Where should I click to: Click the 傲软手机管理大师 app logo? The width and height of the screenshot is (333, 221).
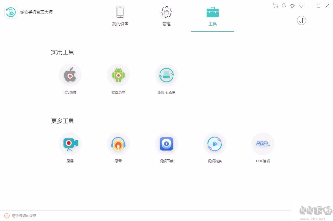point(11,12)
